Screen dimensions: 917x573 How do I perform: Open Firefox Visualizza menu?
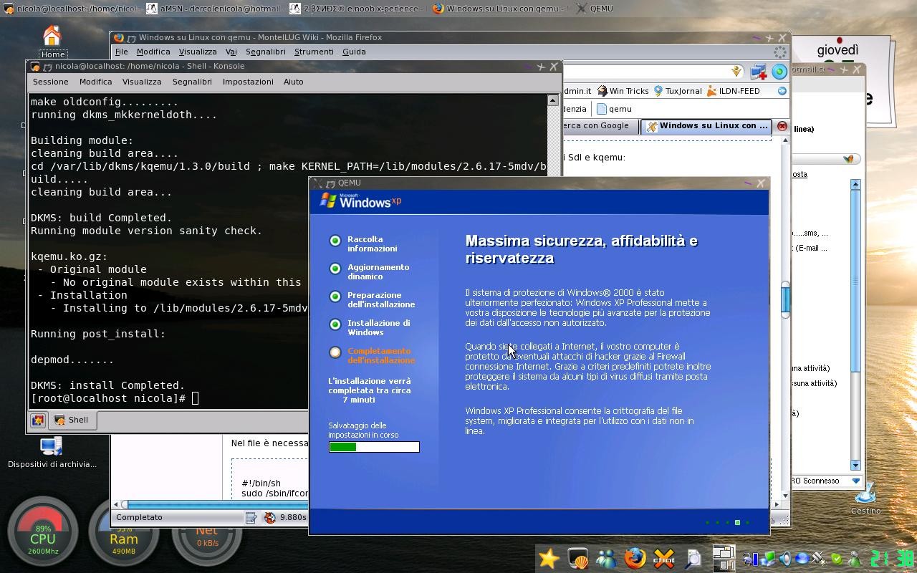coord(198,52)
